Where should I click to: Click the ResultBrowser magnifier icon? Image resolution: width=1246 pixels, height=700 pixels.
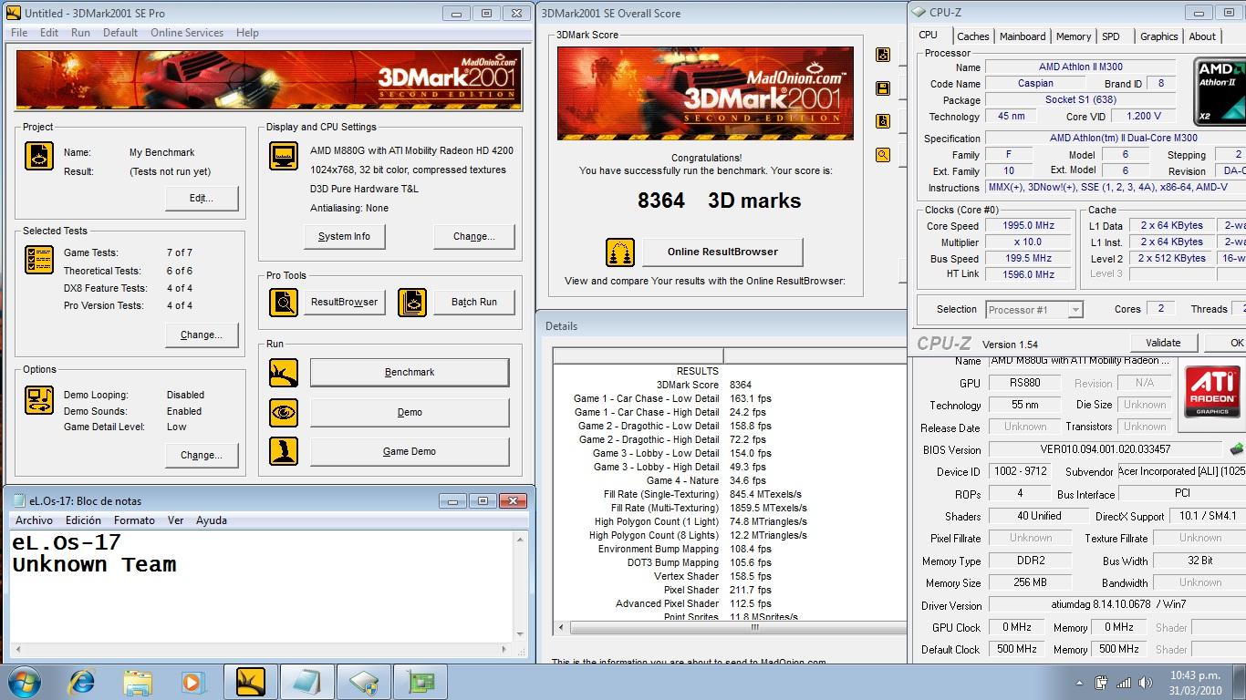pos(284,302)
